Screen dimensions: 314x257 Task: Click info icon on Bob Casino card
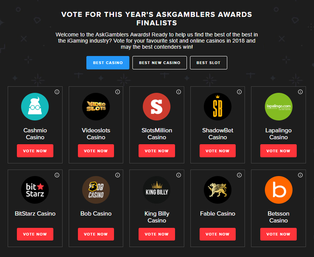click(x=117, y=175)
